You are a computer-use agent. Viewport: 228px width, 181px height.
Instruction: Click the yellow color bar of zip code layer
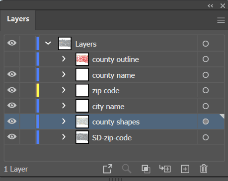point(38,90)
